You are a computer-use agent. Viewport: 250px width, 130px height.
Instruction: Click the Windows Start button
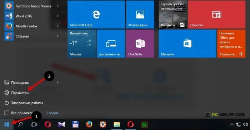7,124
